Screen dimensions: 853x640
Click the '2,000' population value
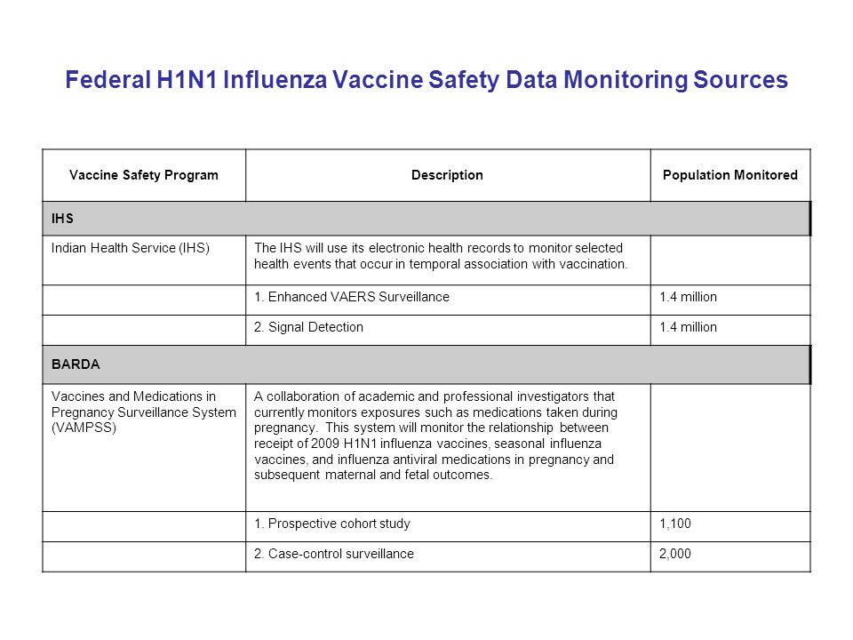point(675,554)
